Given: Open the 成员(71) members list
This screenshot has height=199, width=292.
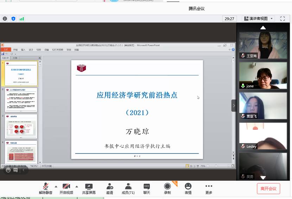Looking at the screenshot, I should click(128, 189).
